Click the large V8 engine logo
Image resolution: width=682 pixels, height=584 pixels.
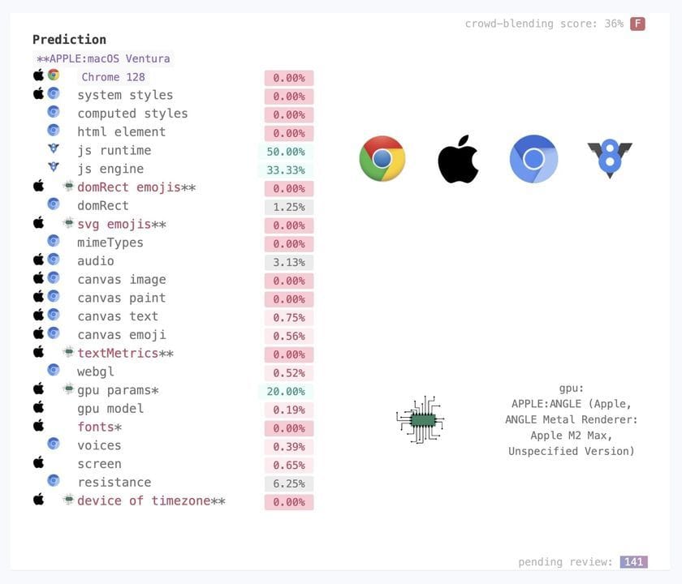[x=610, y=158]
